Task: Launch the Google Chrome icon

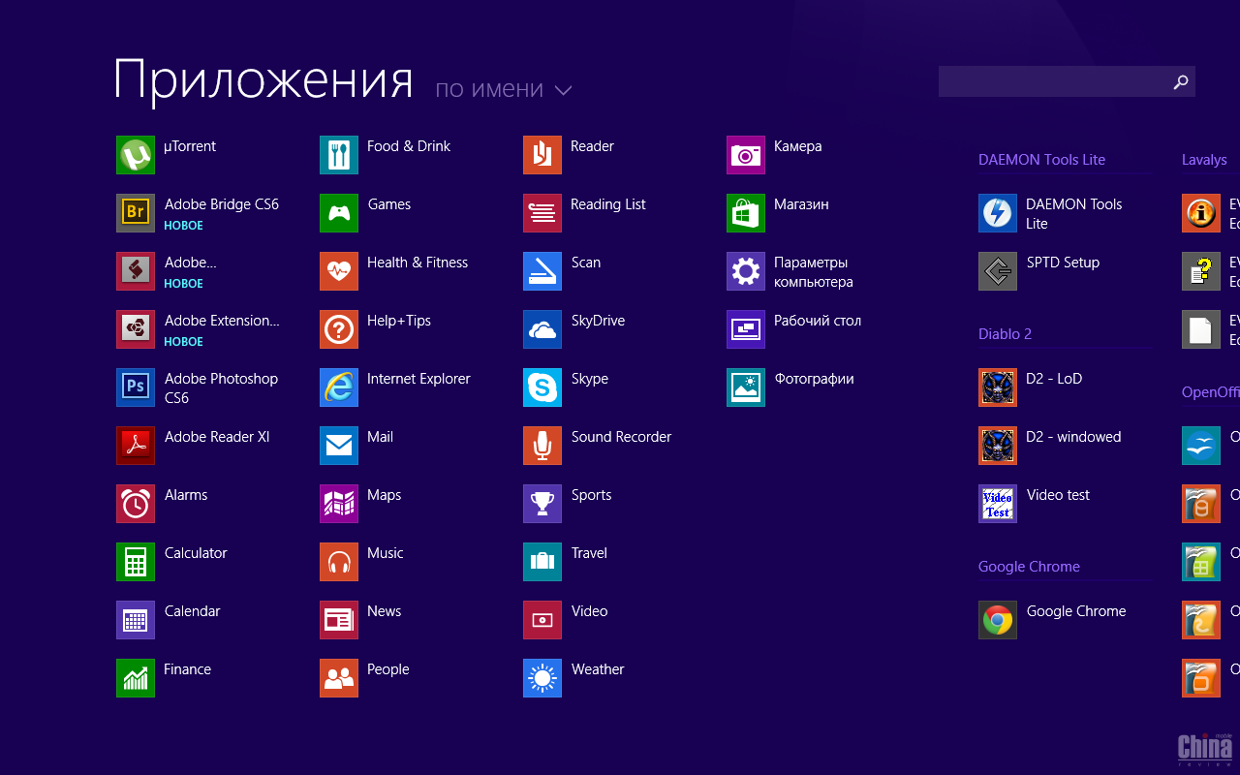Action: tap(998, 620)
